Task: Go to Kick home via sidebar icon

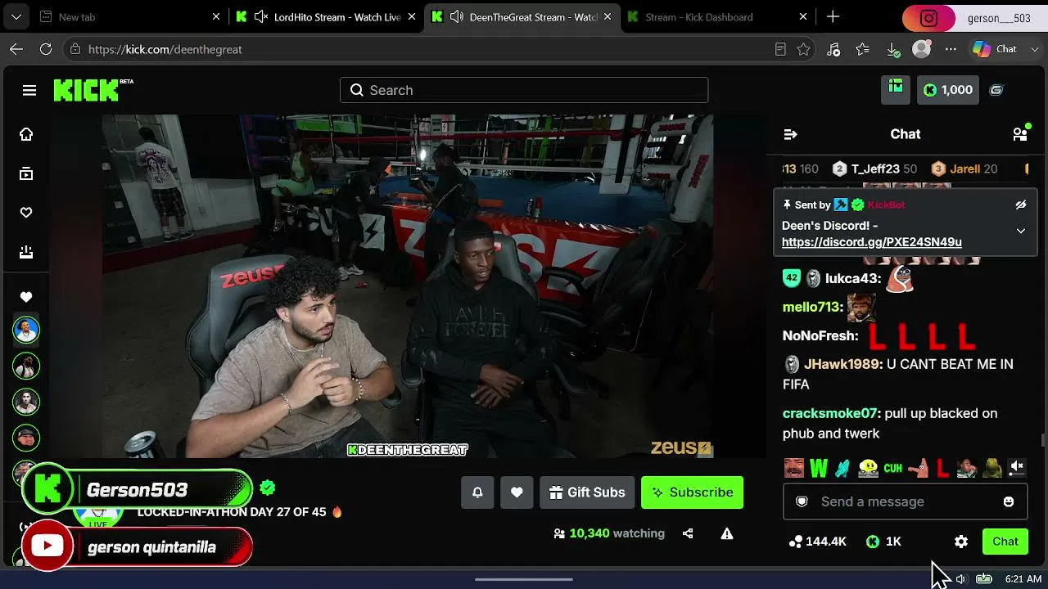Action: (x=26, y=134)
